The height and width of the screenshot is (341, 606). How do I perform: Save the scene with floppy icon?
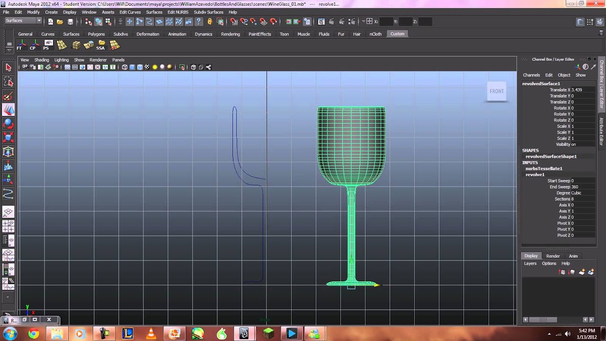[71, 22]
